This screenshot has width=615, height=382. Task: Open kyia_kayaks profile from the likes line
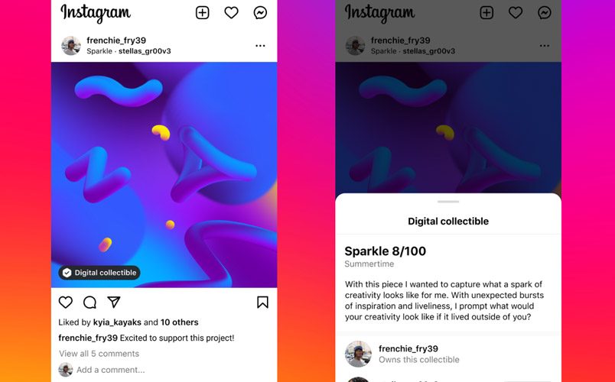(117, 322)
